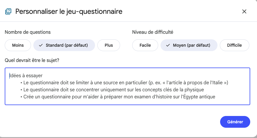The image size is (257, 138).
Task: Click the Nombre de questions label
Action: (x=28, y=32)
